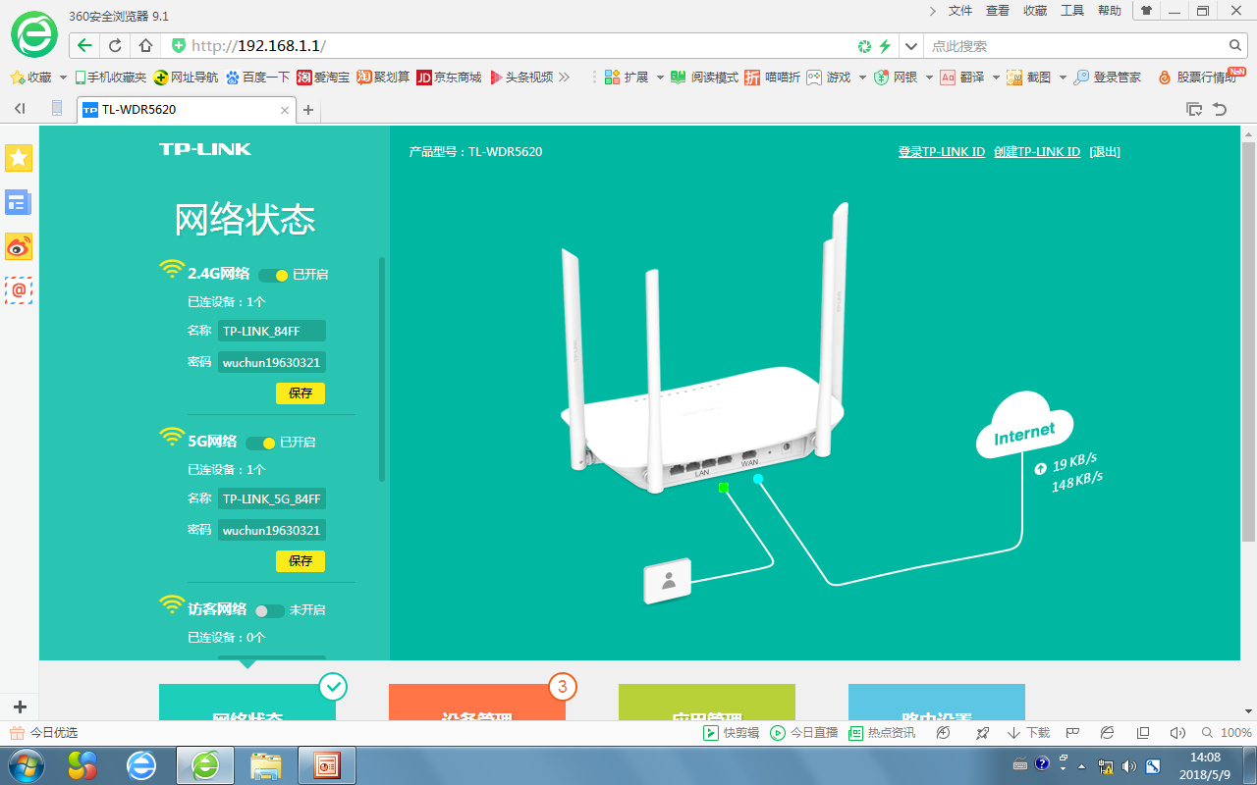Select the TL-WDR5620 browser tab

point(186,110)
